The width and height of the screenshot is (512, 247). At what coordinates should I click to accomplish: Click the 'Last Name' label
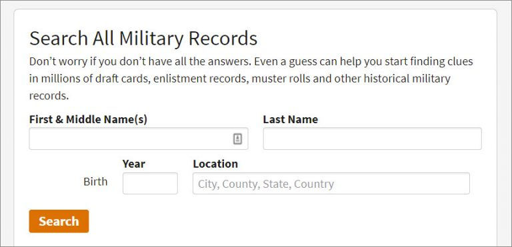(290, 119)
